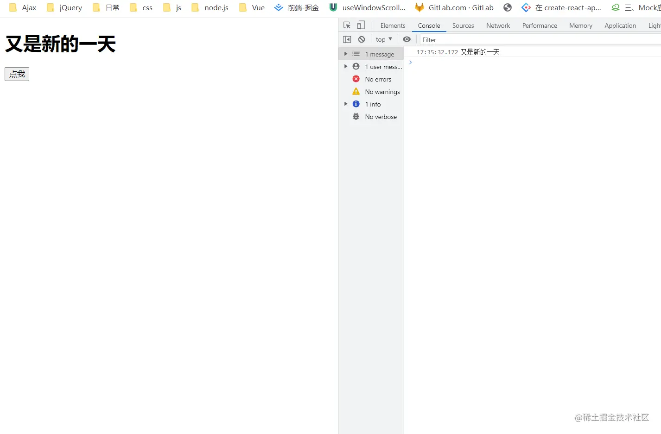Click the blue info circle icon
This screenshot has width=661, height=434.
point(356,104)
